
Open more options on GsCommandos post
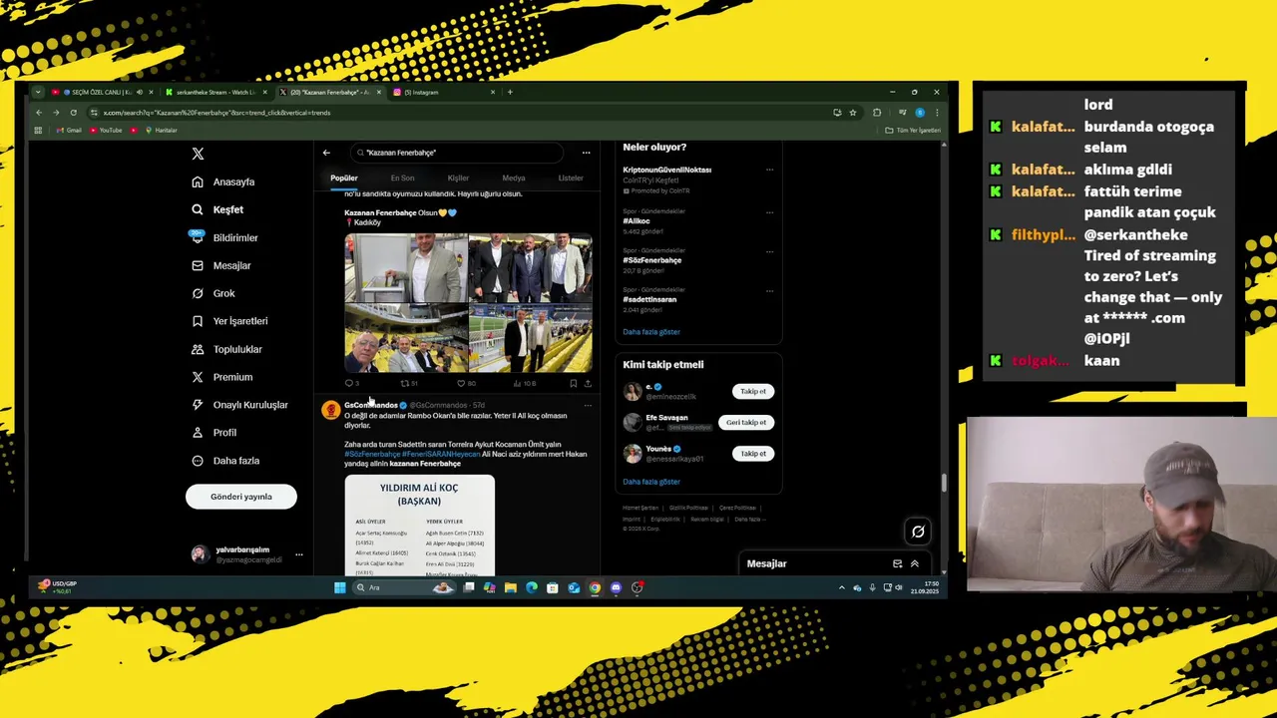[588, 405]
